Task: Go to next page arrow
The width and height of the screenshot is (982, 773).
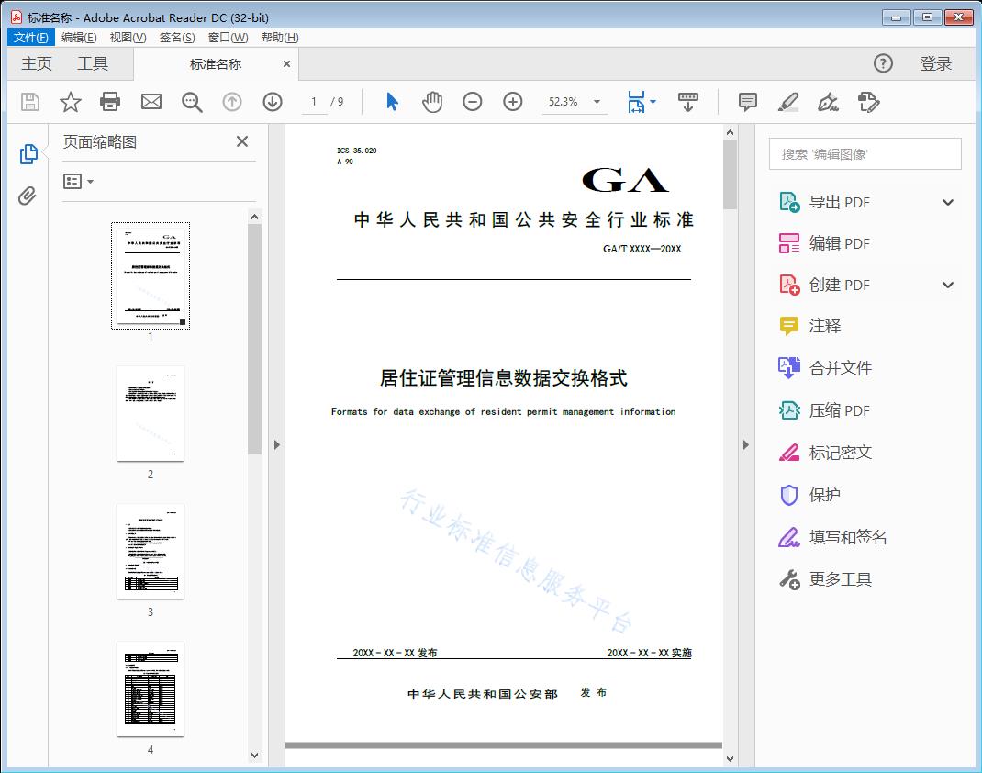Action: [273, 102]
